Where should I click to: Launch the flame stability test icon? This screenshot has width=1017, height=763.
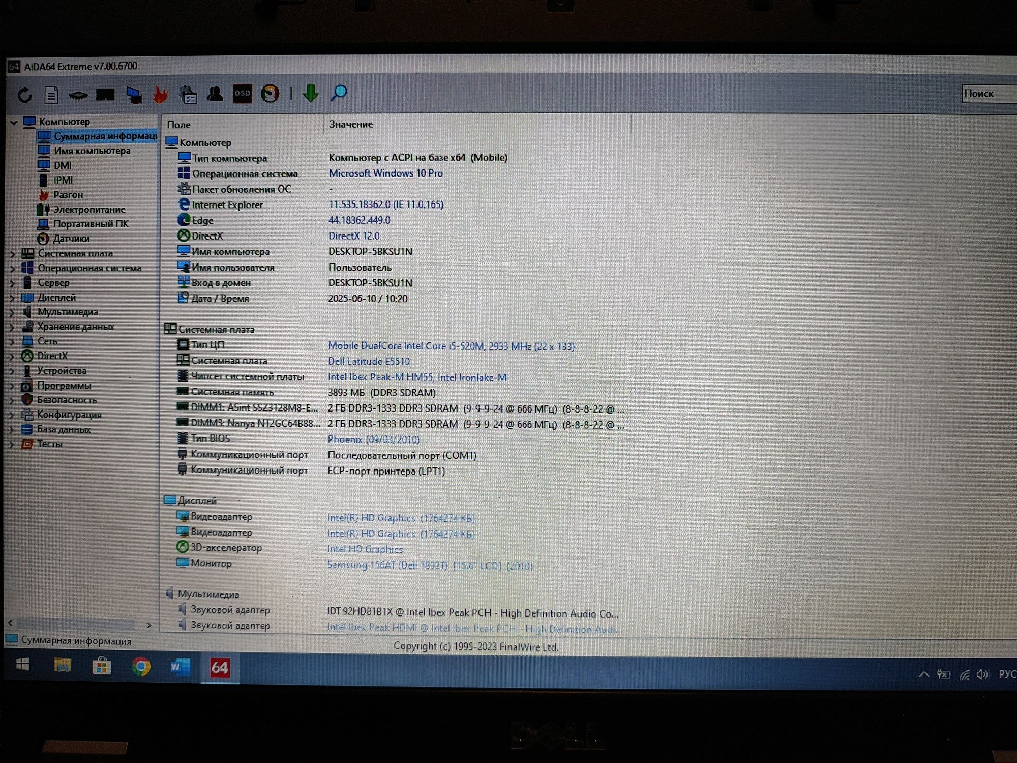tap(161, 94)
